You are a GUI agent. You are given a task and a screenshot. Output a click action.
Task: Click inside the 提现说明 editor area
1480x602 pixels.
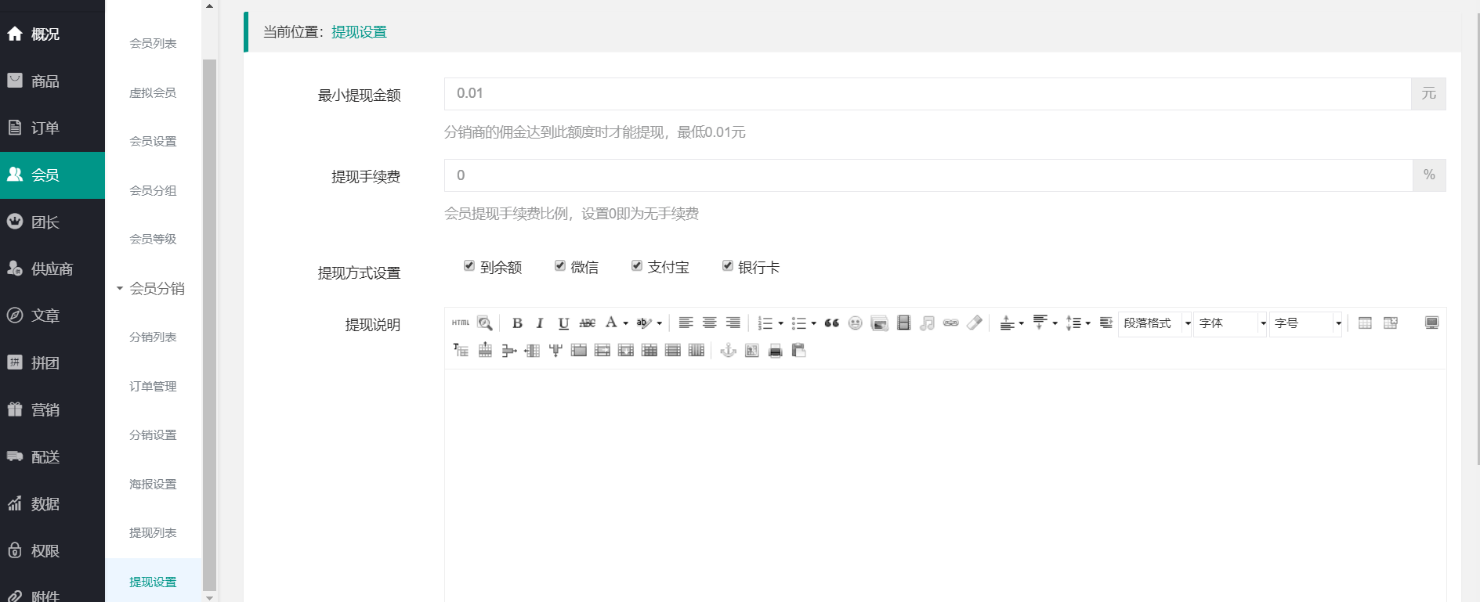(945, 485)
